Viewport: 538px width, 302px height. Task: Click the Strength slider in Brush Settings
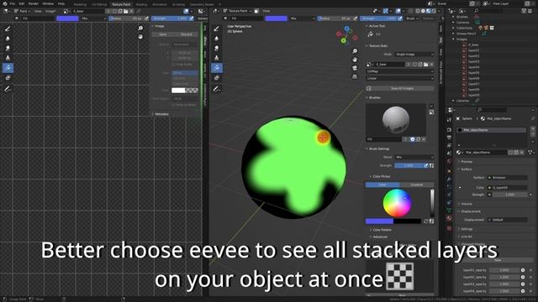point(409,165)
